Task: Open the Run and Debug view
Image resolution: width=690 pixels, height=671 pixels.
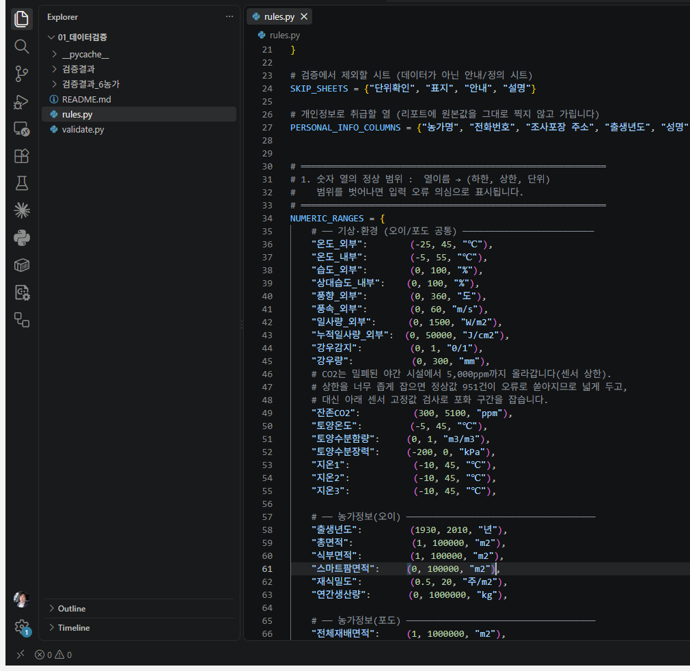Action: point(22,101)
